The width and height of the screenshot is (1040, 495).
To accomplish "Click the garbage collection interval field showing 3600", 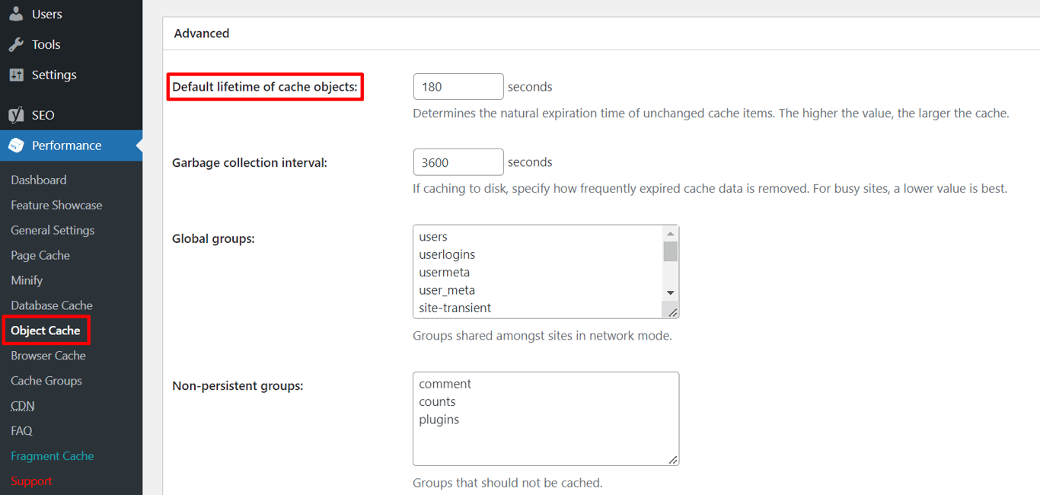I will [458, 161].
